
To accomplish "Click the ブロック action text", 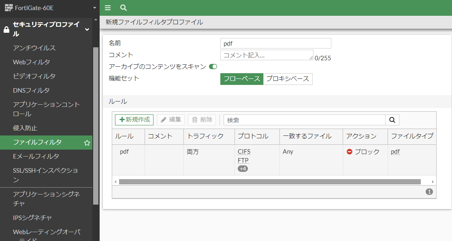I will click(x=367, y=152).
